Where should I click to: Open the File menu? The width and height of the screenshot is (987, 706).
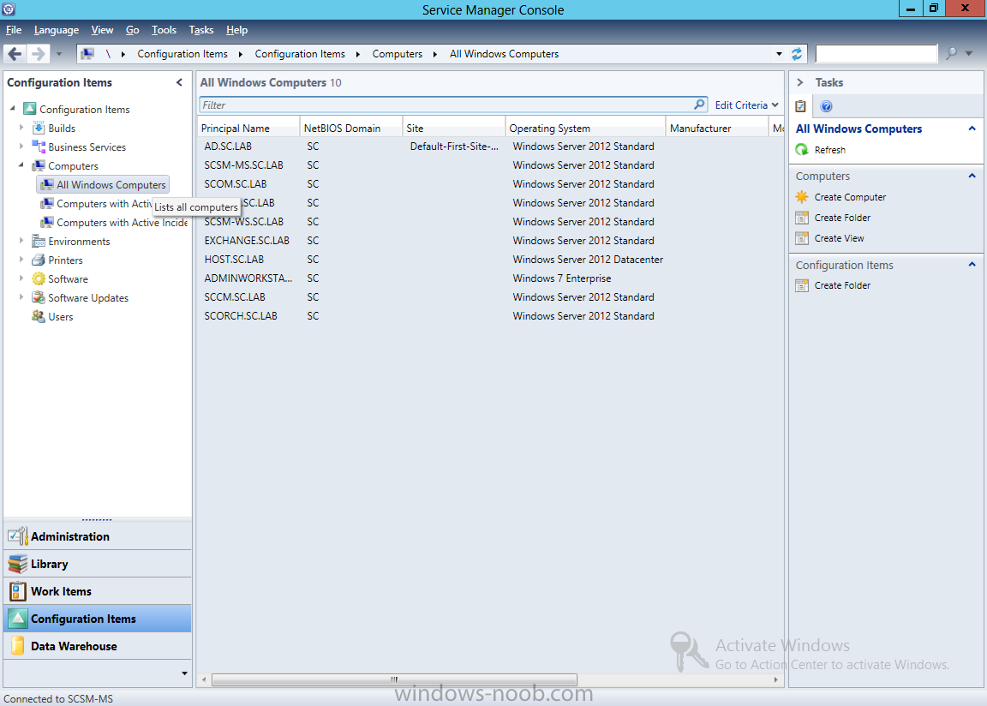coord(14,30)
